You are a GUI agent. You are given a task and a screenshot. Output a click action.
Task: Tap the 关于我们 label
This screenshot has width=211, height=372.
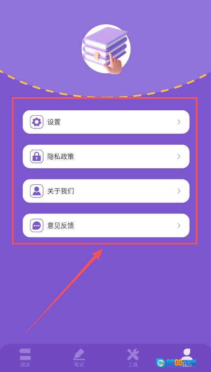coord(61,191)
